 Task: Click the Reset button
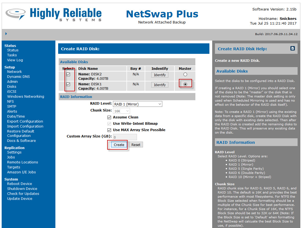tap(136, 145)
